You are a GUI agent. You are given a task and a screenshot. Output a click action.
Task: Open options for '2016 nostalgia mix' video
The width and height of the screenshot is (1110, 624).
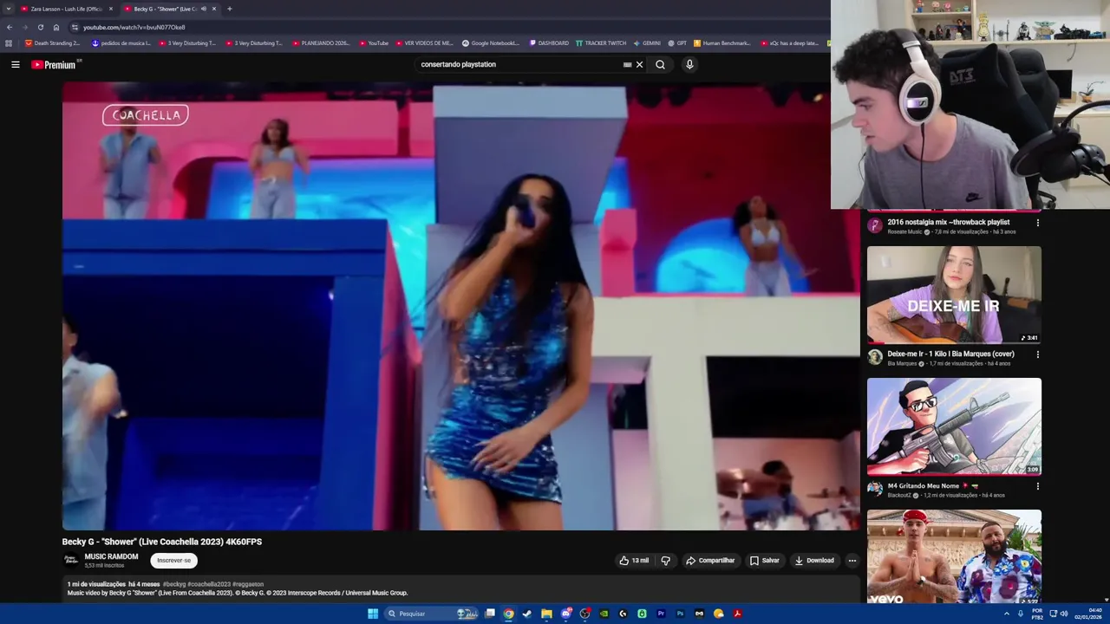pyautogui.click(x=1037, y=223)
